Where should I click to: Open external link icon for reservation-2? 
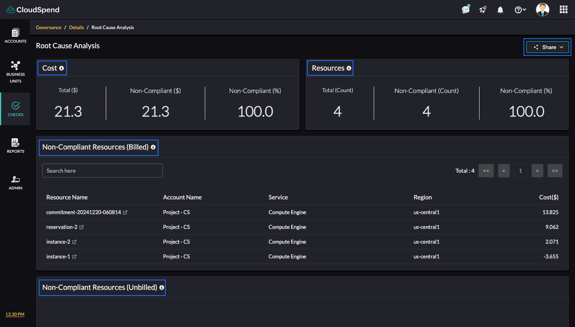coord(81,227)
